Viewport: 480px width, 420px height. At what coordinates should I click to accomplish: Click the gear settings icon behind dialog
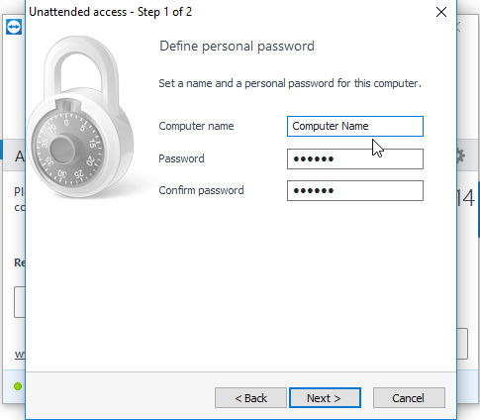pyautogui.click(x=461, y=156)
